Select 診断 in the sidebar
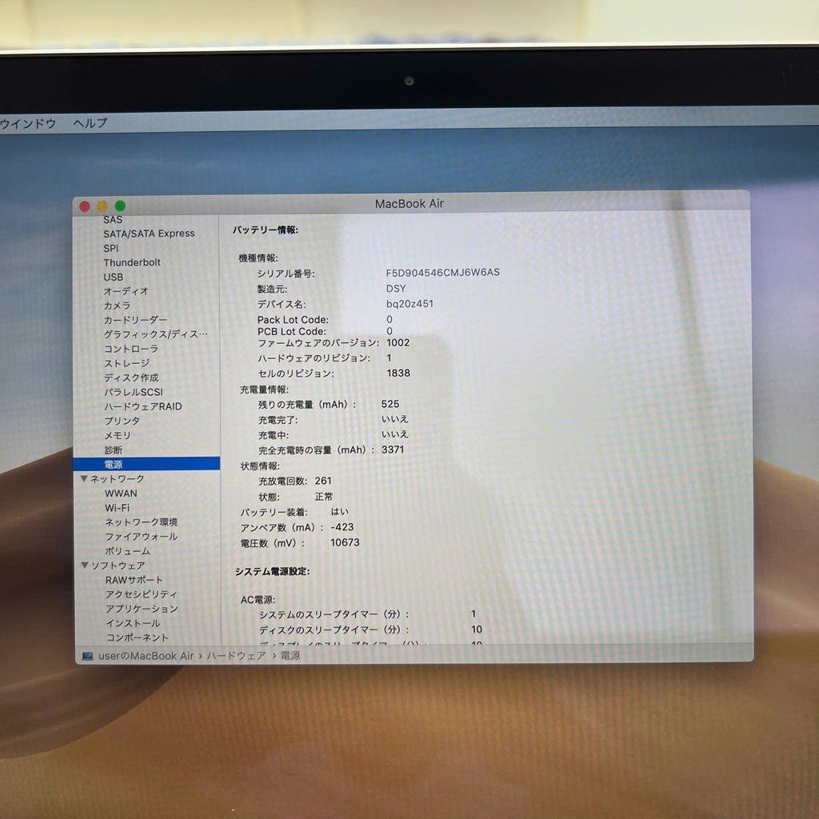The width and height of the screenshot is (819, 819). [x=114, y=449]
